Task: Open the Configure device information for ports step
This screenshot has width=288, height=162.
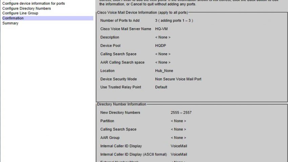Action: tap(34, 3)
